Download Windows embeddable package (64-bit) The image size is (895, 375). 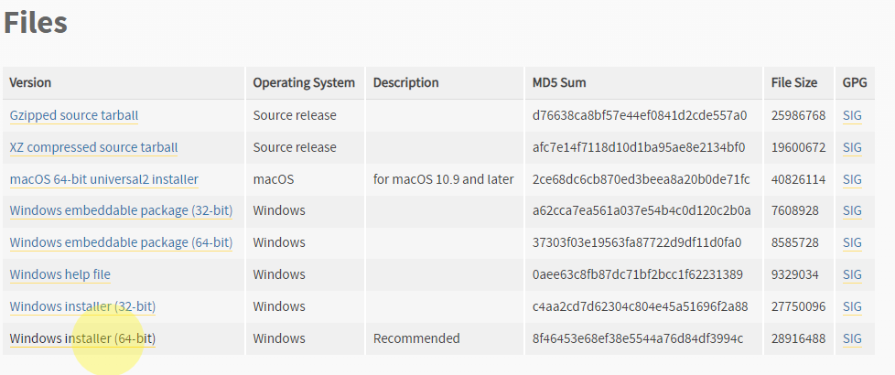click(x=121, y=242)
